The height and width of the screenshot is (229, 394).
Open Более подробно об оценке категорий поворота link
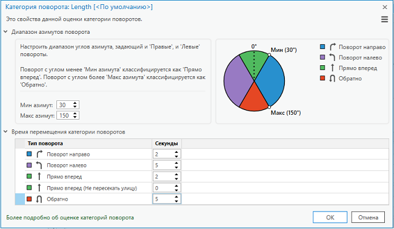(x=70, y=218)
